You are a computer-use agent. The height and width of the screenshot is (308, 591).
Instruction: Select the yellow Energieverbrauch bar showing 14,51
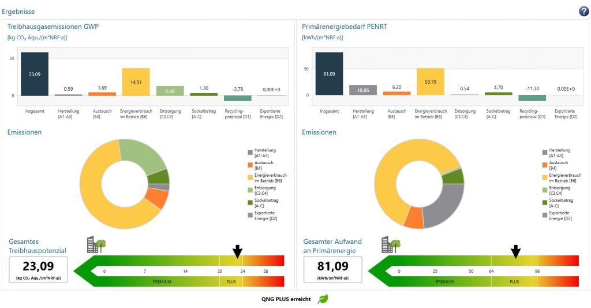[136, 82]
